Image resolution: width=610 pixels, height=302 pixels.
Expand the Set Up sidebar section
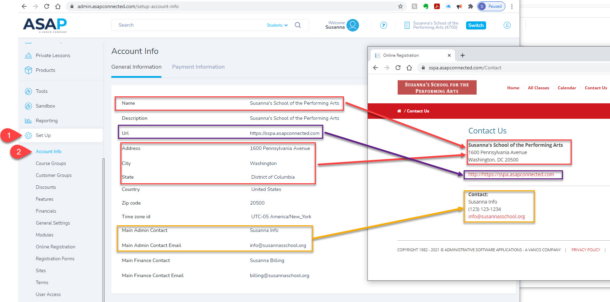coord(61,136)
